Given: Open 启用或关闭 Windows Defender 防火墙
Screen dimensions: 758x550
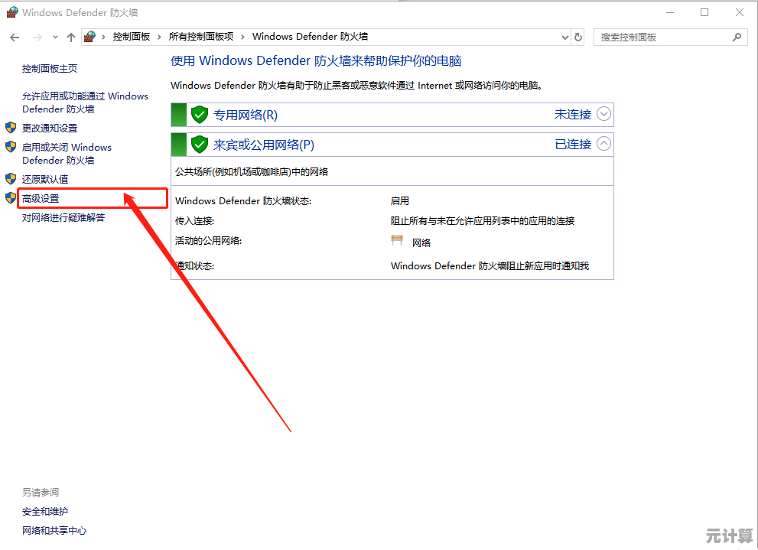Looking at the screenshot, I should tap(67, 154).
